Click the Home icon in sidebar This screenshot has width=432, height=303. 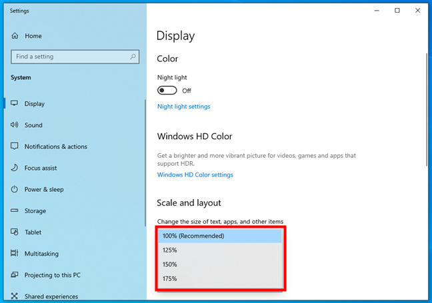[x=15, y=36]
